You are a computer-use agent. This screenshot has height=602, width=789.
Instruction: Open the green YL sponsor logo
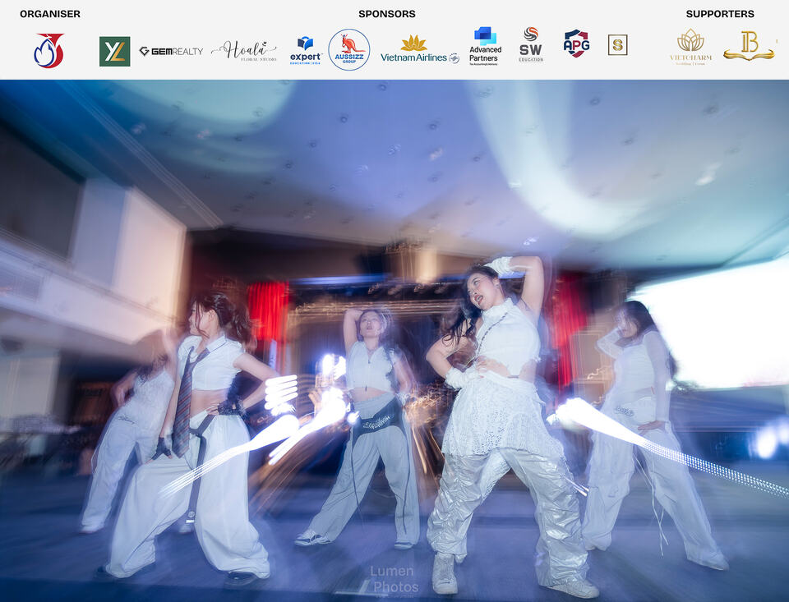coord(115,51)
